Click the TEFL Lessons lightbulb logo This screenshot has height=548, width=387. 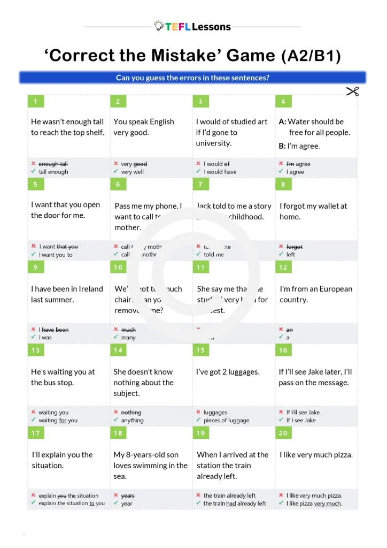159,26
